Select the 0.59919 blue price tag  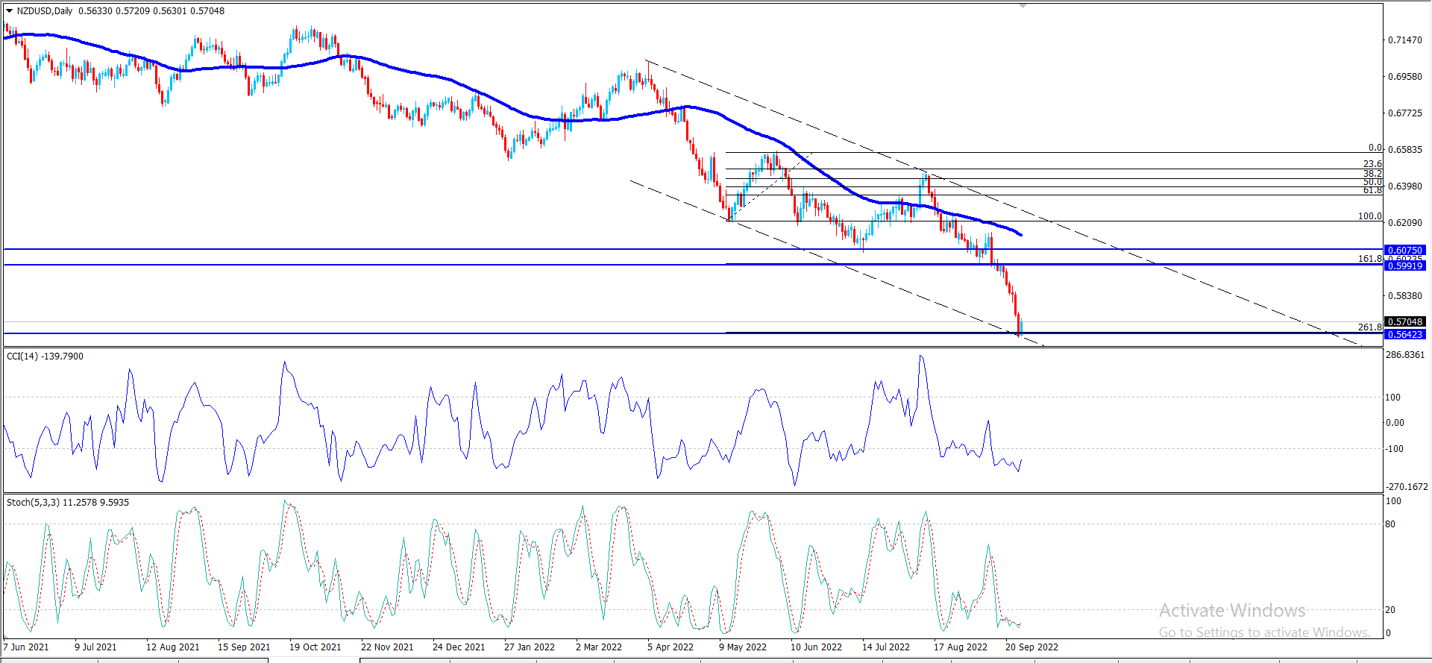1405,265
